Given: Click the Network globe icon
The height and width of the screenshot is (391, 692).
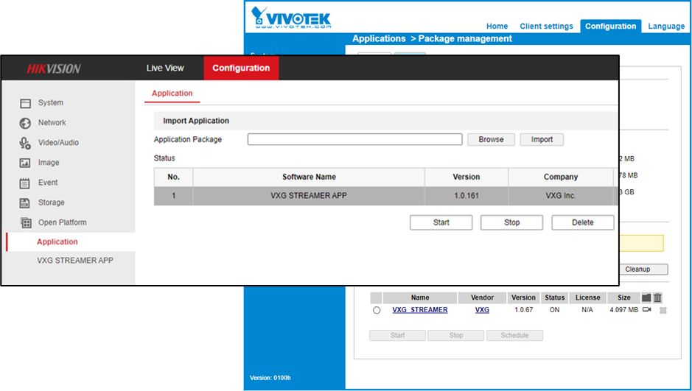Looking at the screenshot, I should (25, 123).
